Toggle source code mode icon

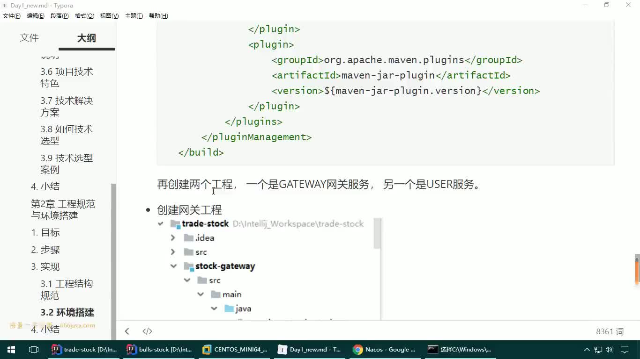tap(148, 331)
